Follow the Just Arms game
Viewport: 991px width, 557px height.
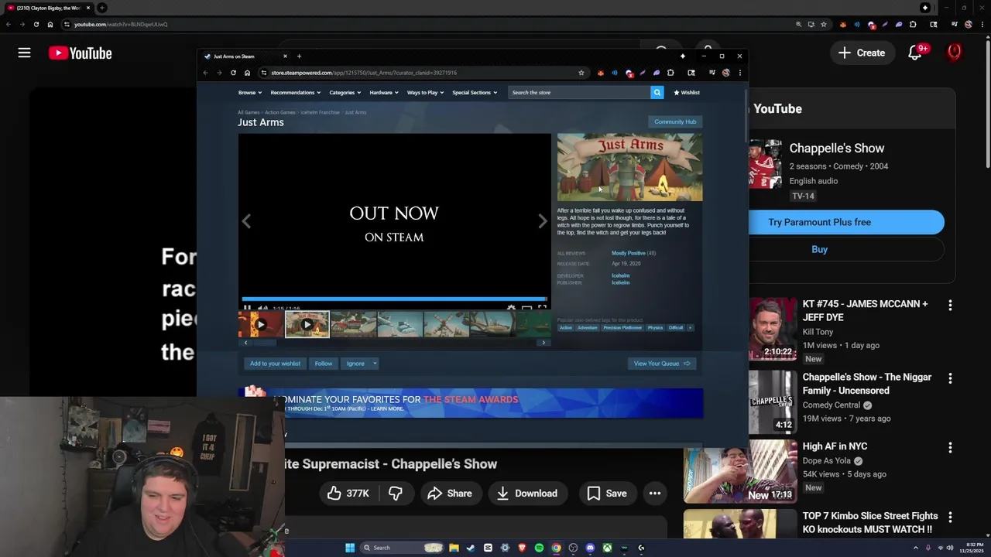click(x=324, y=364)
